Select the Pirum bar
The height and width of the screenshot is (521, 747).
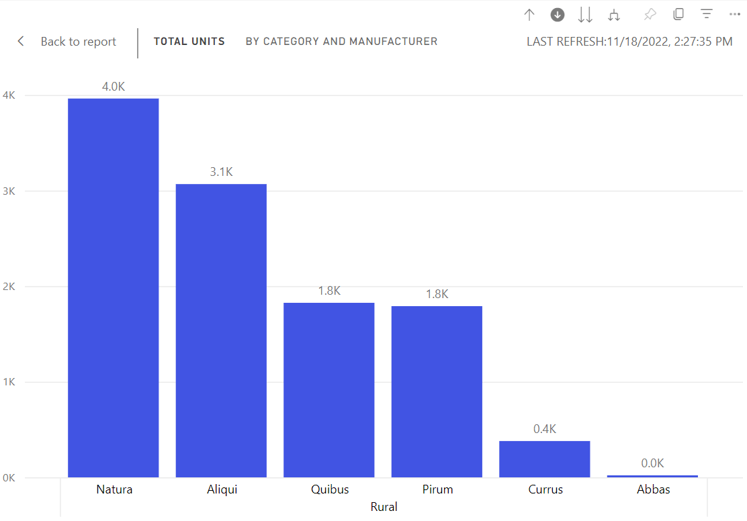[437, 391]
